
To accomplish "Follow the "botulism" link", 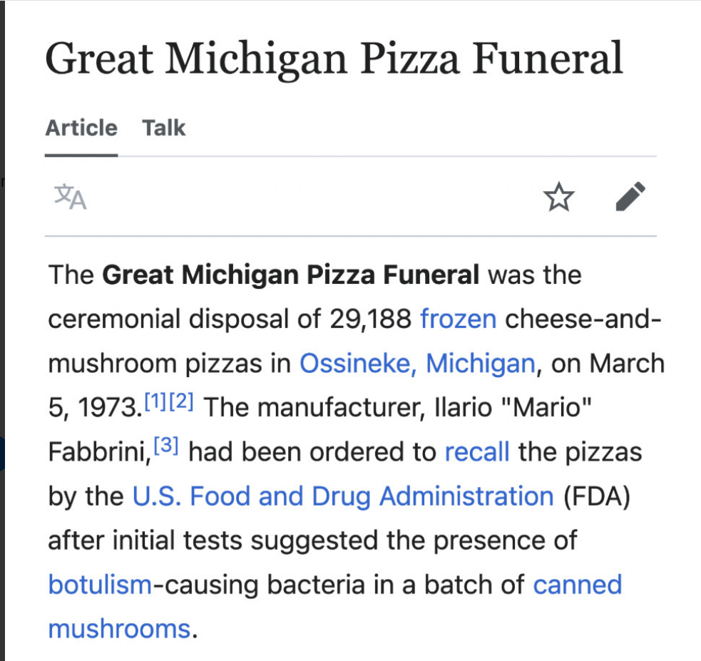I will 100,585.
